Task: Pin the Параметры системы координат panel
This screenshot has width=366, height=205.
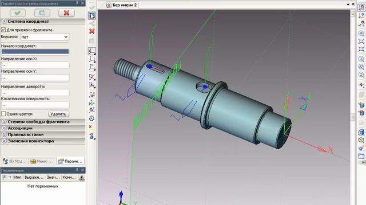Action: 77,3
